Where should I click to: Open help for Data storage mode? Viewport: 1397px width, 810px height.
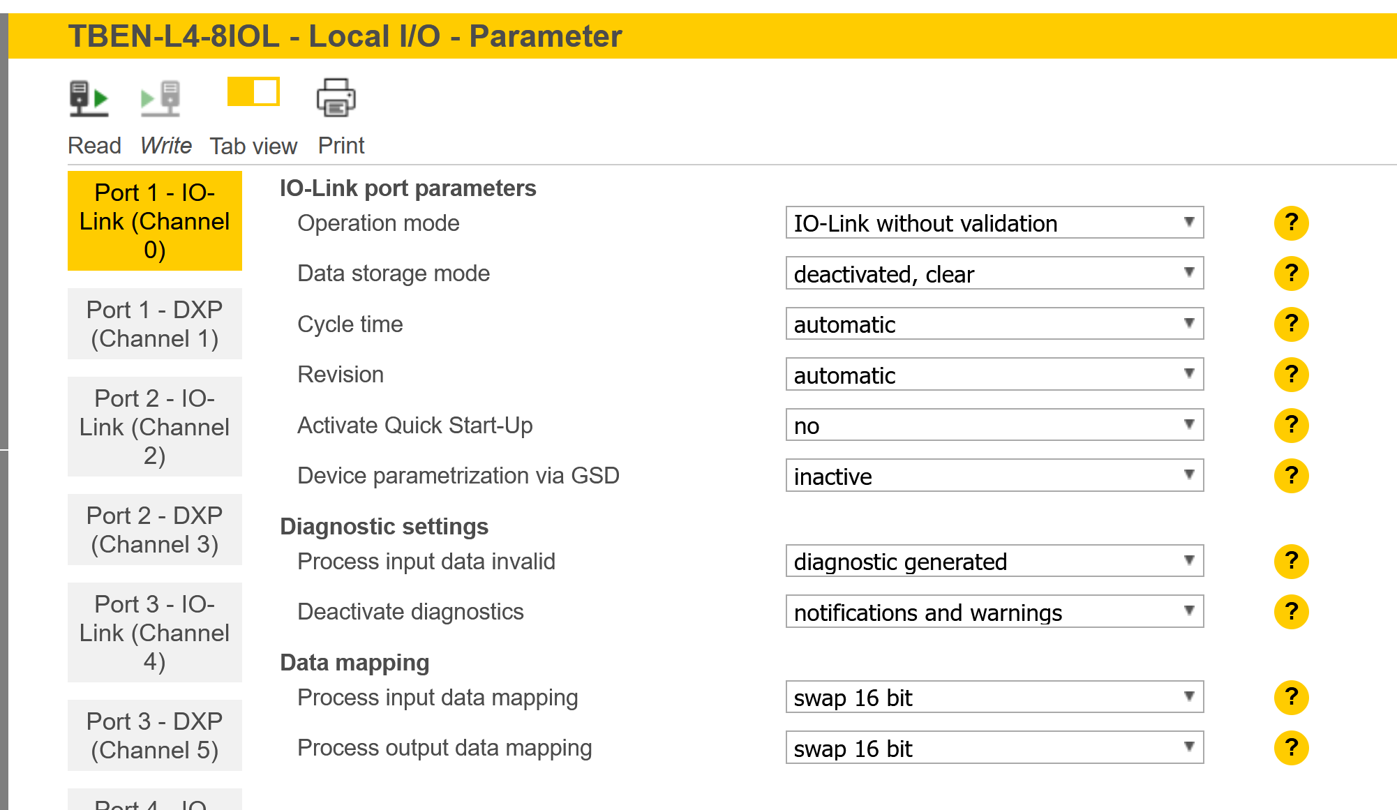tap(1291, 273)
